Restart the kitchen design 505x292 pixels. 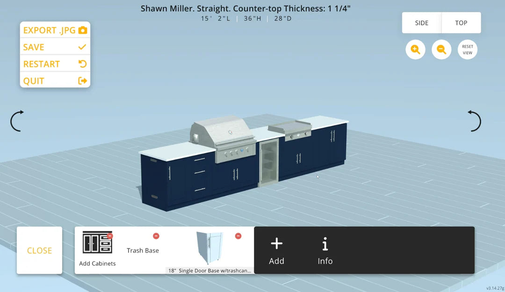click(x=55, y=64)
